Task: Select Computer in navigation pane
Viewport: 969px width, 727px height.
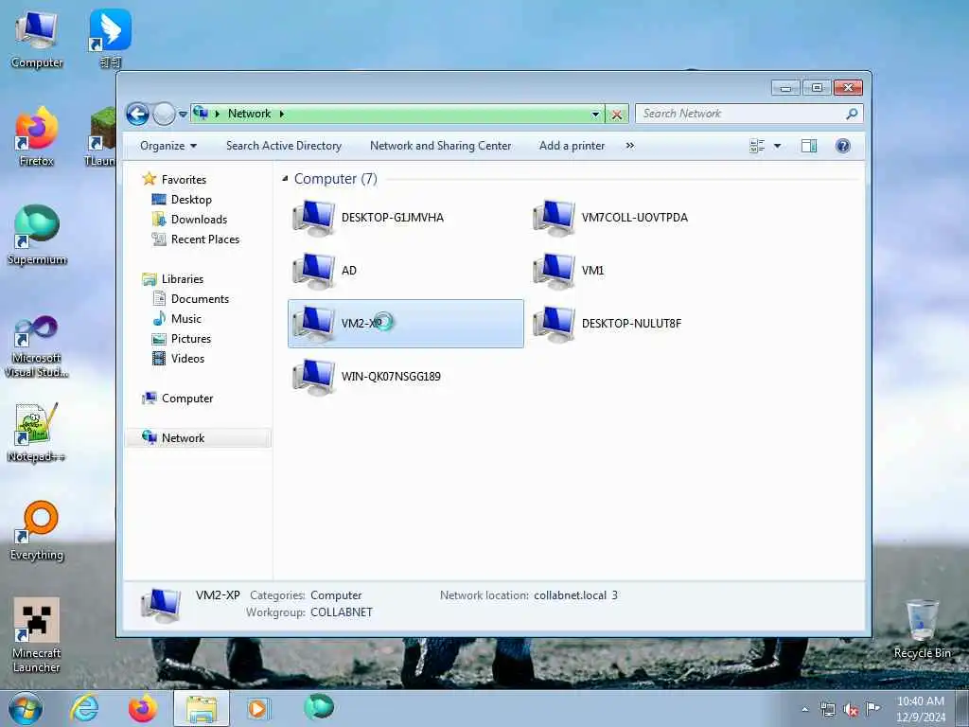Action: pyautogui.click(x=187, y=399)
